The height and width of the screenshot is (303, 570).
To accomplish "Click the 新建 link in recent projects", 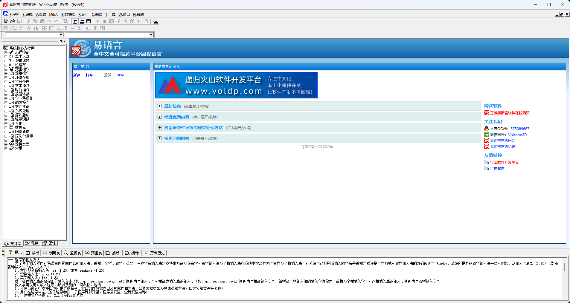I will point(77,75).
